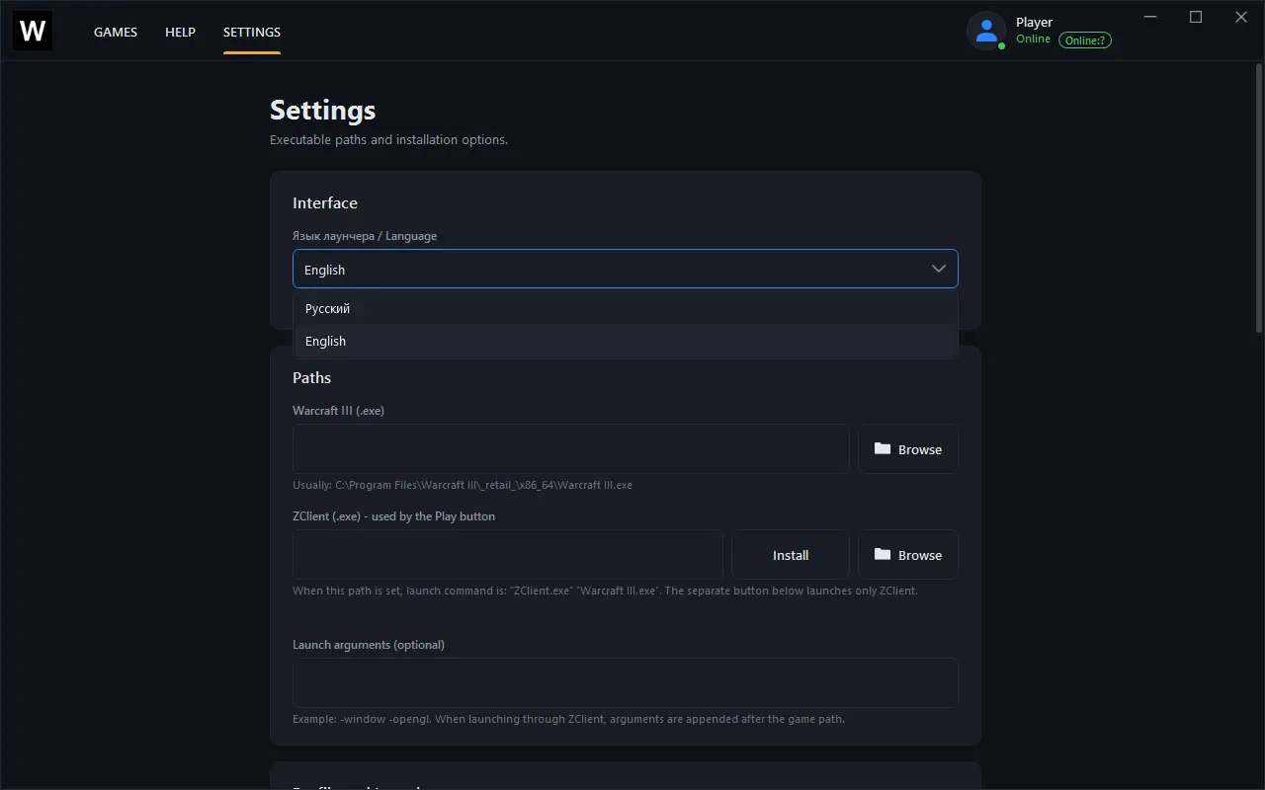The image size is (1265, 790).
Task: Click the 'Executable paths and installation options.' subtitle
Action: [389, 140]
